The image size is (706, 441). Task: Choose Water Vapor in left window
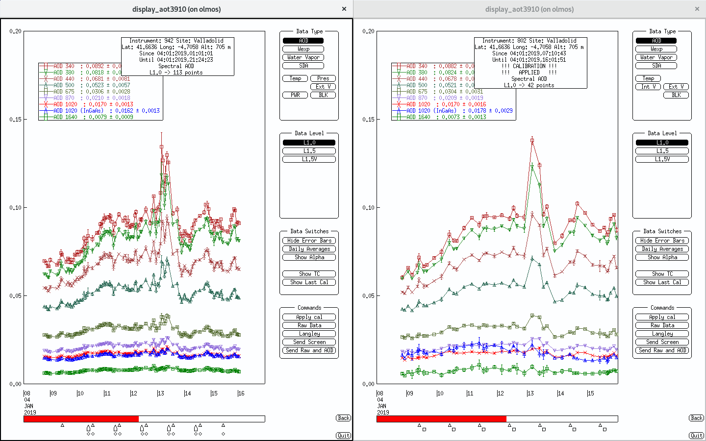[x=303, y=57]
